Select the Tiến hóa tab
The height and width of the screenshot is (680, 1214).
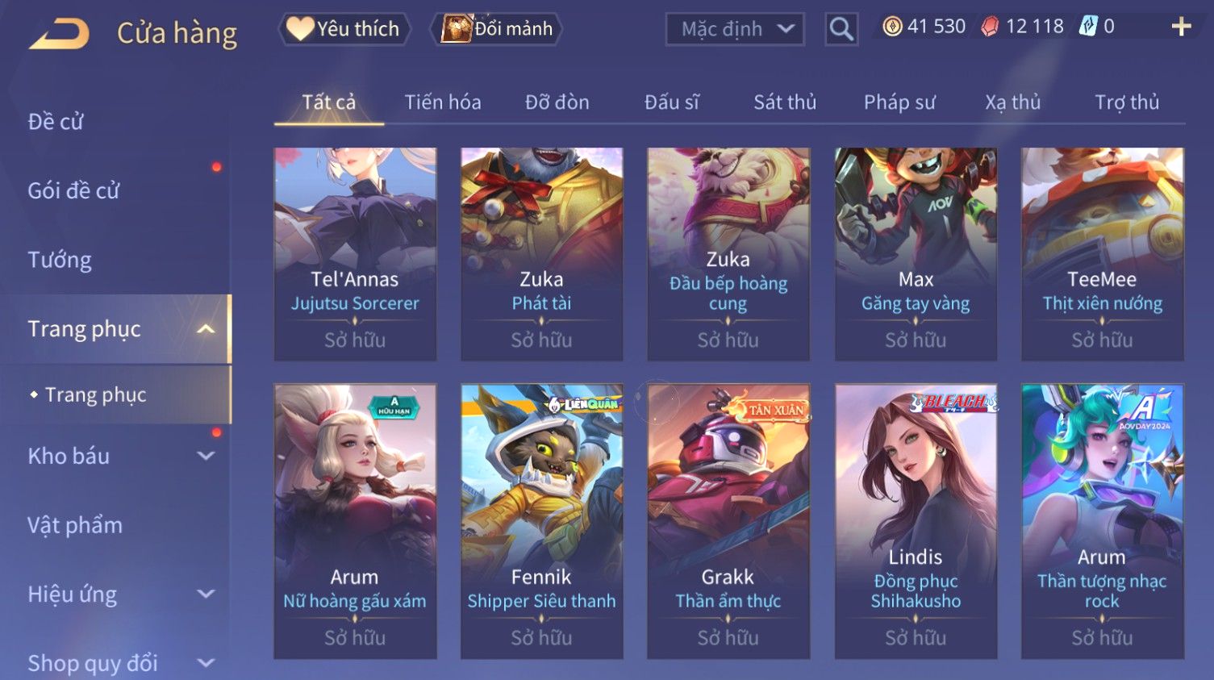[443, 102]
